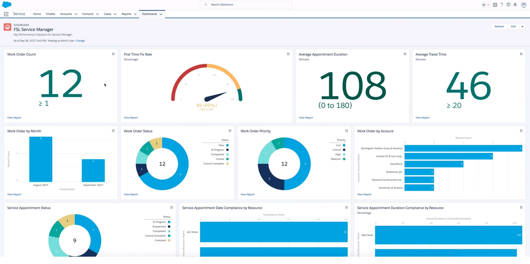The width and height of the screenshot is (530, 264).
Task: Click the Critical priority legend dot
Action: pos(344,150)
